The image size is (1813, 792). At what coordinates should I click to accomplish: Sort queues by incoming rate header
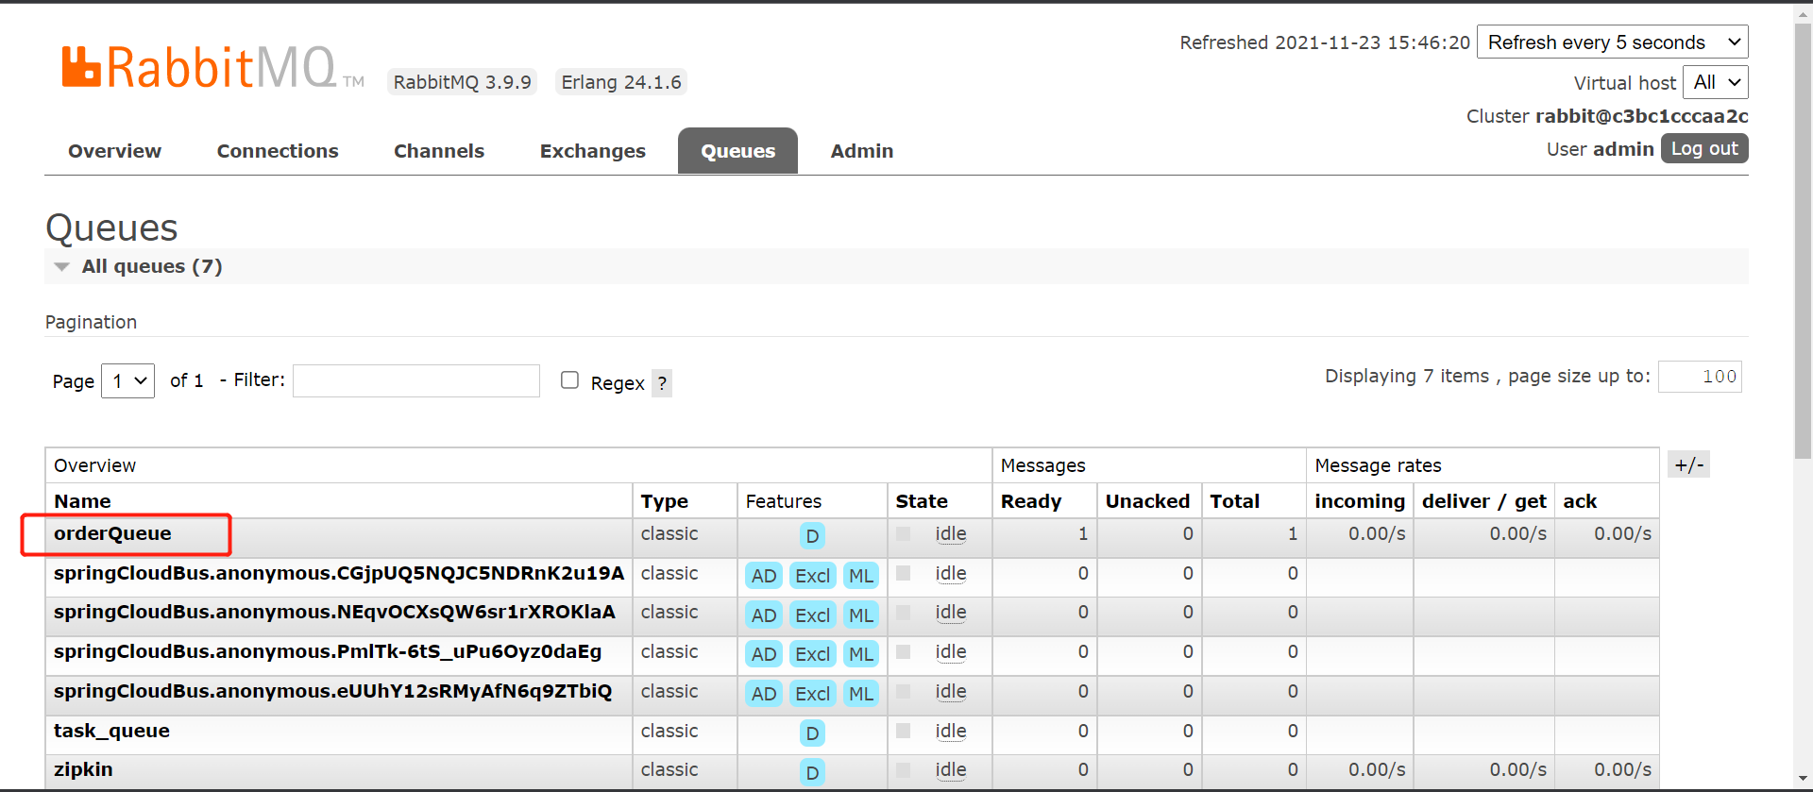point(1360,501)
